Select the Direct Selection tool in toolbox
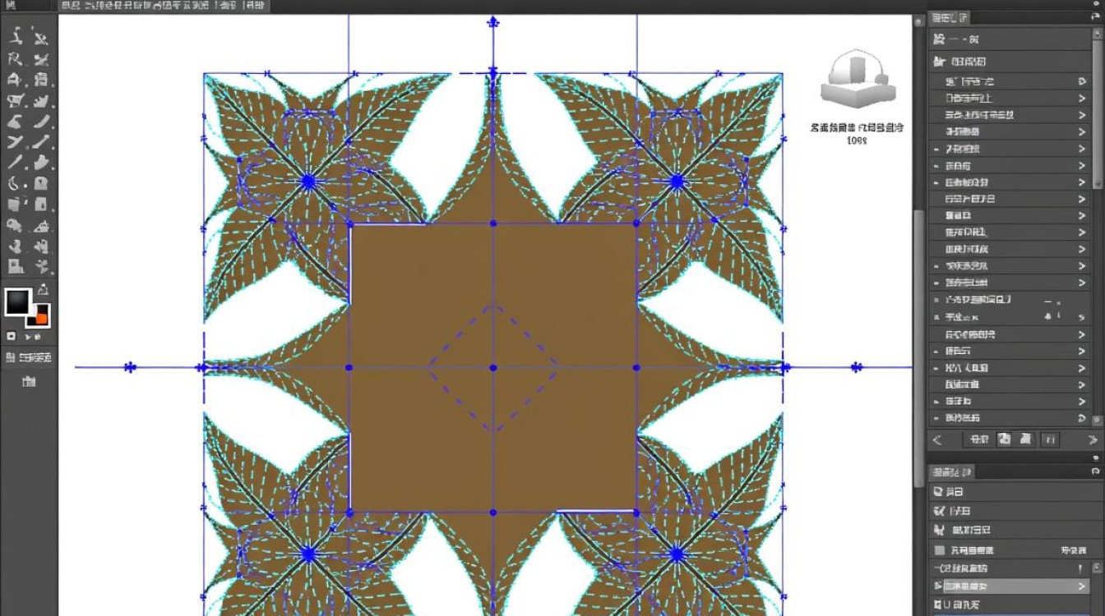 (x=41, y=37)
